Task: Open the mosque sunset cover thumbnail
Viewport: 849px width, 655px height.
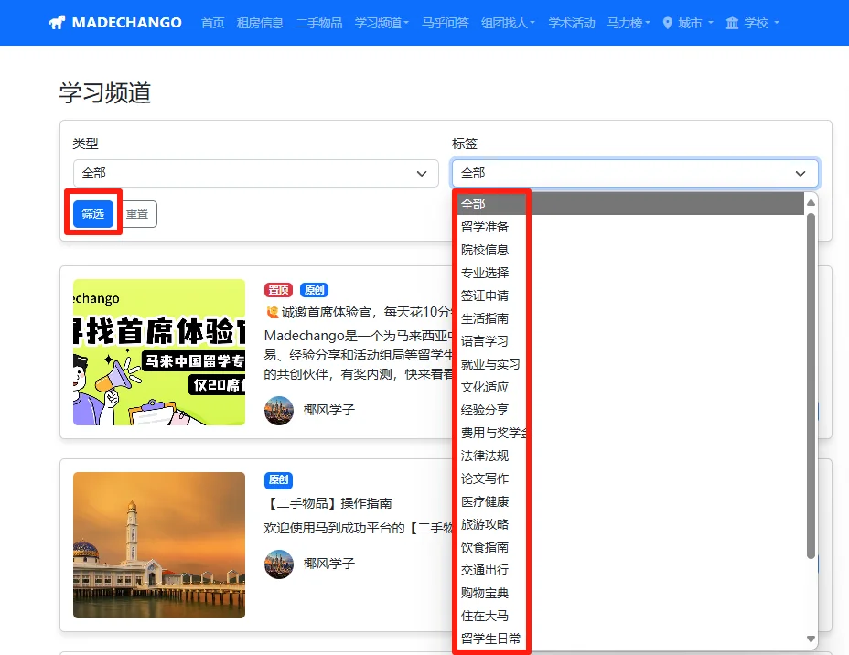Action: pyautogui.click(x=159, y=545)
